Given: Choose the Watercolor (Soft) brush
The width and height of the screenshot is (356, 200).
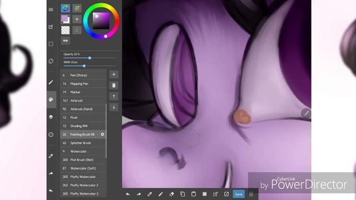Looking at the screenshot, I should (x=83, y=168).
